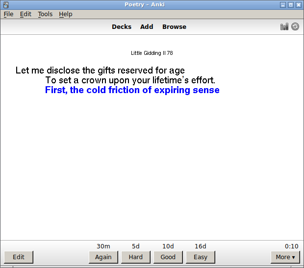The image size is (304, 268).
Task: Click the line "Let me disclose the gifts"
Action: tap(100, 71)
